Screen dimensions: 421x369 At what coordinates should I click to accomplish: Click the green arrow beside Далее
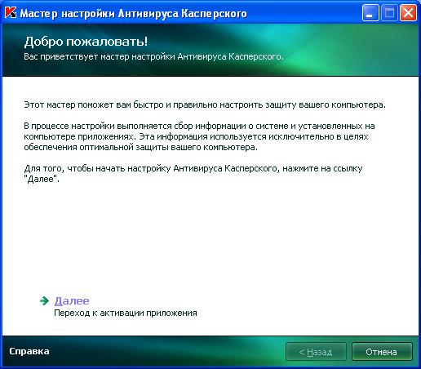[44, 300]
